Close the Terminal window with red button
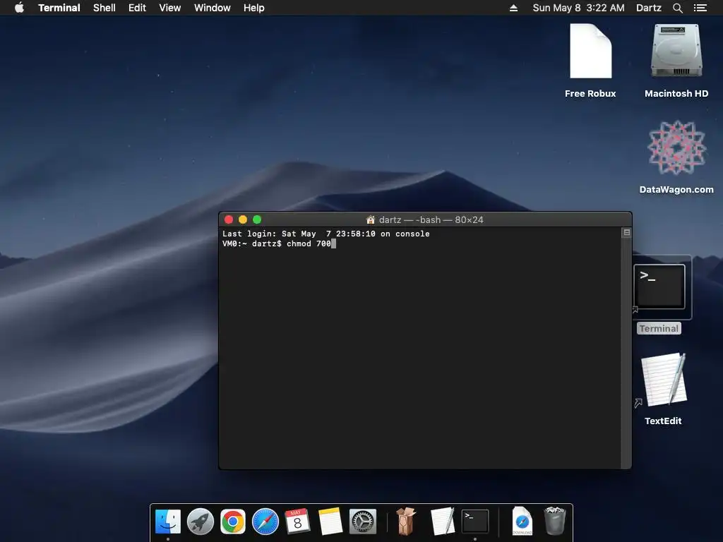This screenshot has width=723, height=542. (229, 219)
